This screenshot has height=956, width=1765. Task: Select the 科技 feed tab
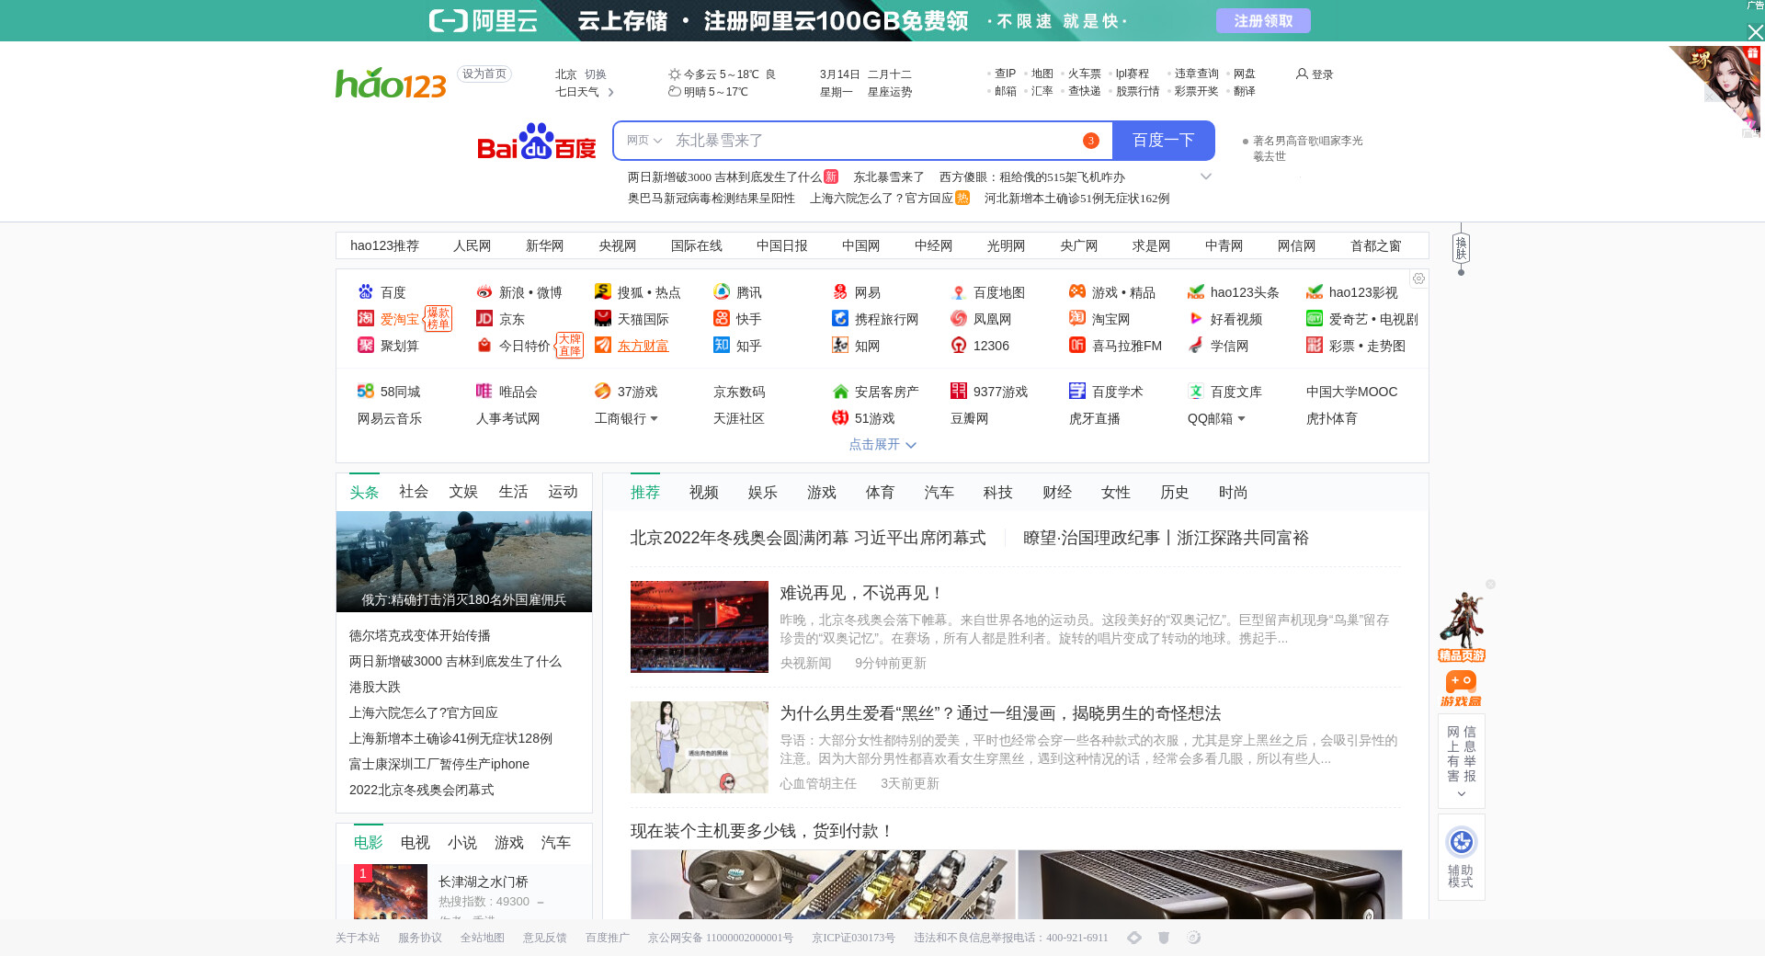tap(997, 493)
